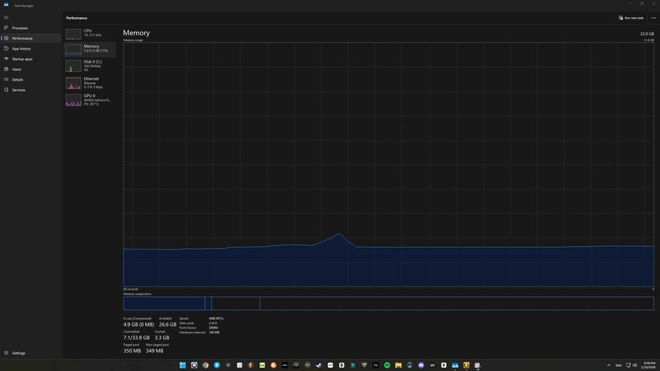Click the memory composition bar
This screenshot has width=660, height=371.
pyautogui.click(x=389, y=303)
